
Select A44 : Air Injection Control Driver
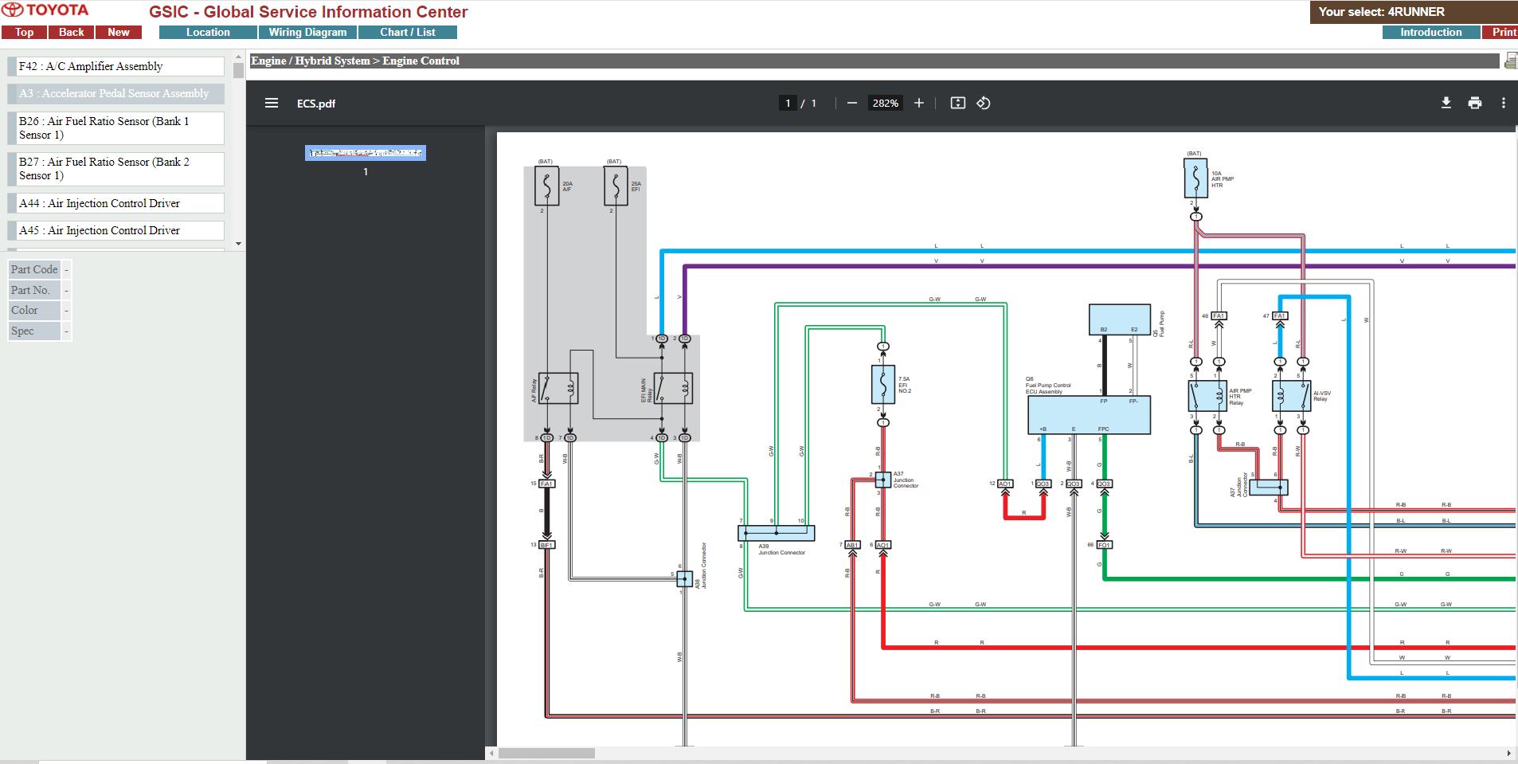[x=116, y=203]
